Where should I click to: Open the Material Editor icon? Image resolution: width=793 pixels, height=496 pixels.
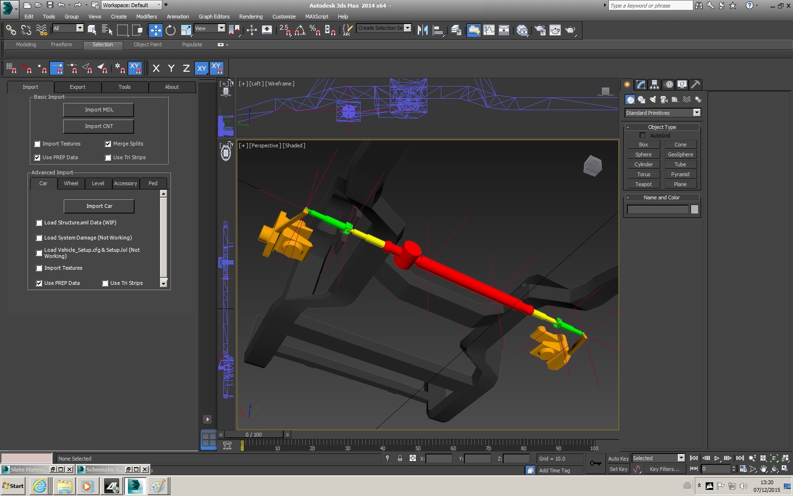click(x=522, y=30)
